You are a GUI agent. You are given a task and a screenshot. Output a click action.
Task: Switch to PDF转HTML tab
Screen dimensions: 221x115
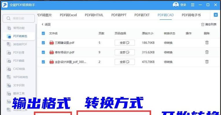pos(94,15)
